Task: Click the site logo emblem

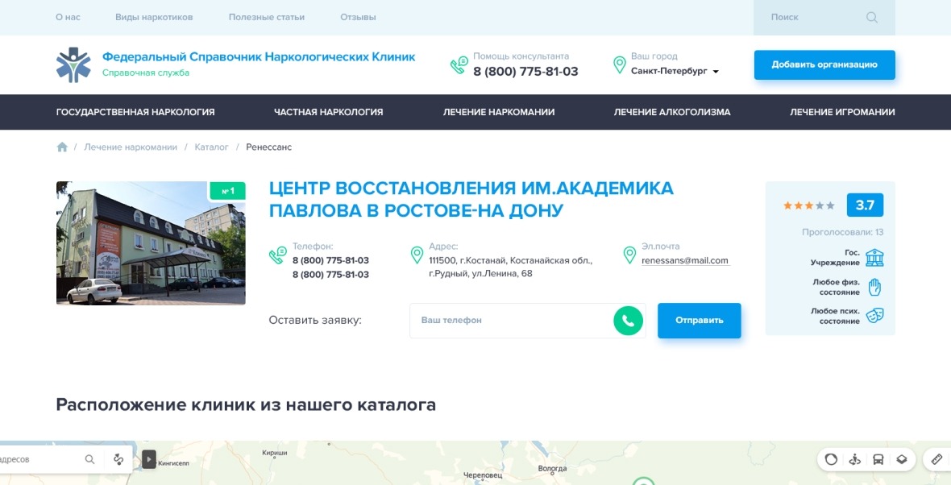Action: [x=73, y=64]
